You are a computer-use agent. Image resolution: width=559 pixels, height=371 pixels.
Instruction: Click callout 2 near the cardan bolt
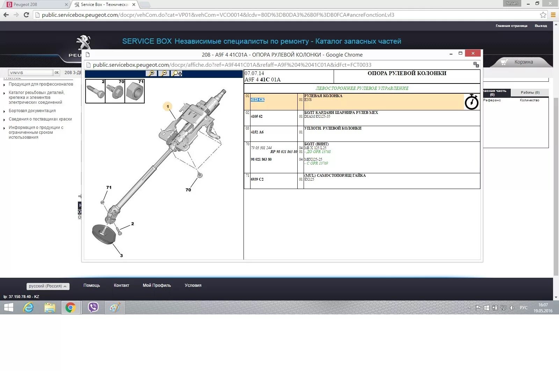[132, 224]
